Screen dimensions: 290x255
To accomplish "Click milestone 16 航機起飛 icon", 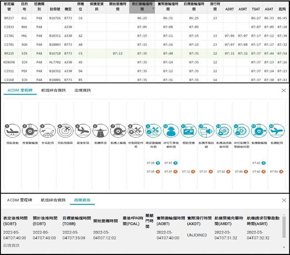I will point(277,131).
